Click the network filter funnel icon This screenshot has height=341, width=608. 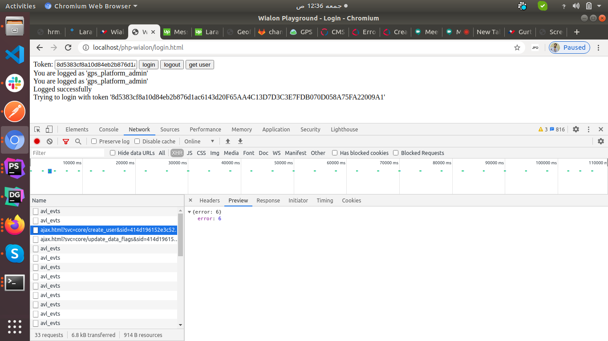pyautogui.click(x=66, y=141)
